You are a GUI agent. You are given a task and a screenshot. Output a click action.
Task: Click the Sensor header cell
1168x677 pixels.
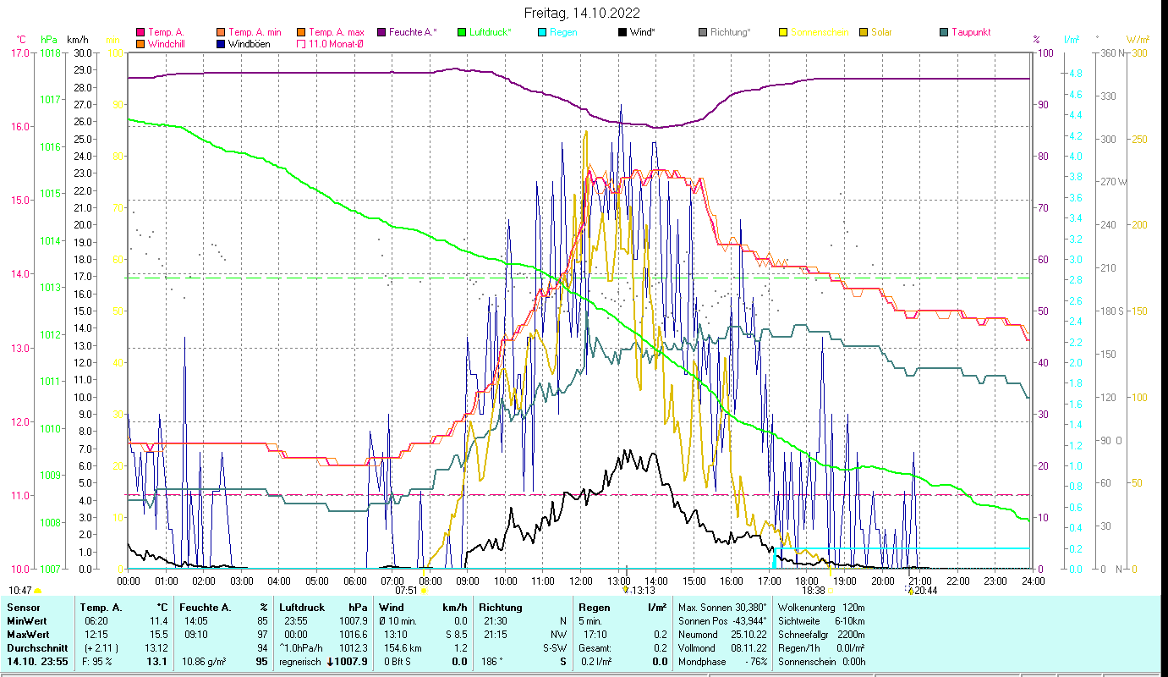23,608
